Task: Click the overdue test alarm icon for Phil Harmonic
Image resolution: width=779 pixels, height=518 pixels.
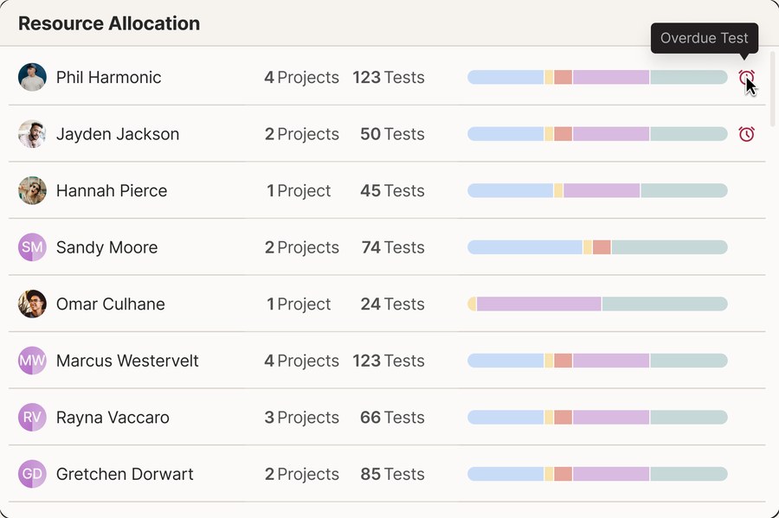Action: (746, 78)
